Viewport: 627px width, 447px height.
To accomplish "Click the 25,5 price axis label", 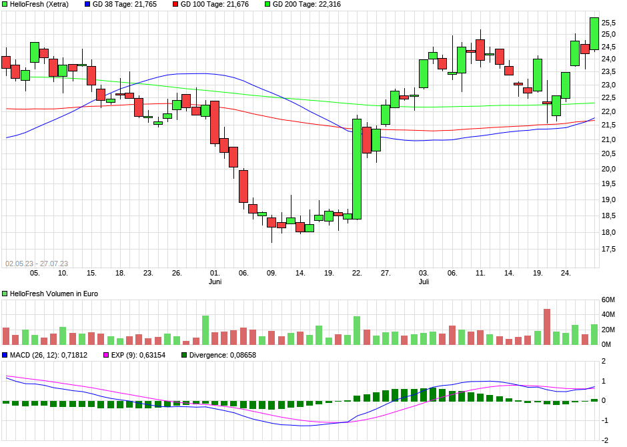I will 608,23.
